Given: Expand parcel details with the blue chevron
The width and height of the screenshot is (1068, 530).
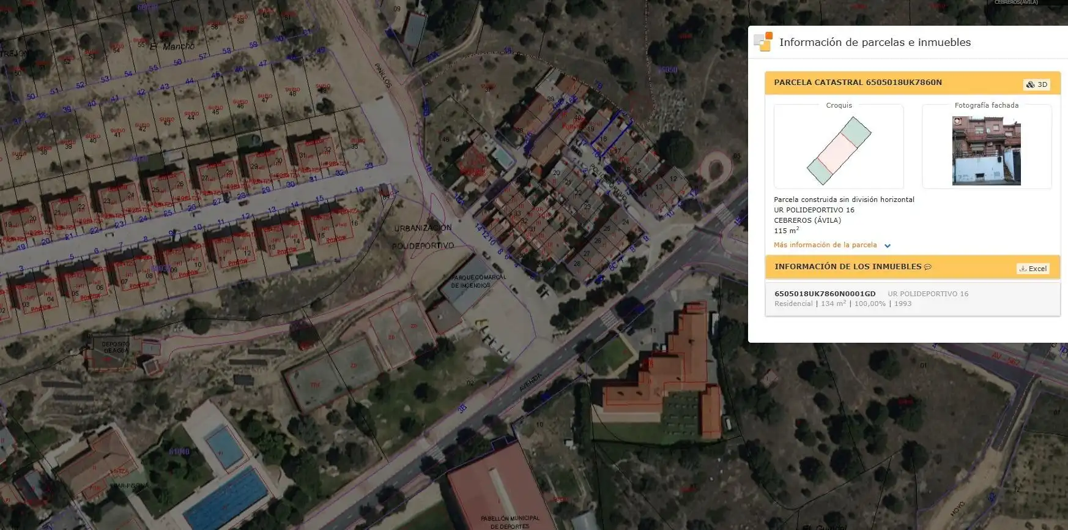Looking at the screenshot, I should pyautogui.click(x=888, y=245).
